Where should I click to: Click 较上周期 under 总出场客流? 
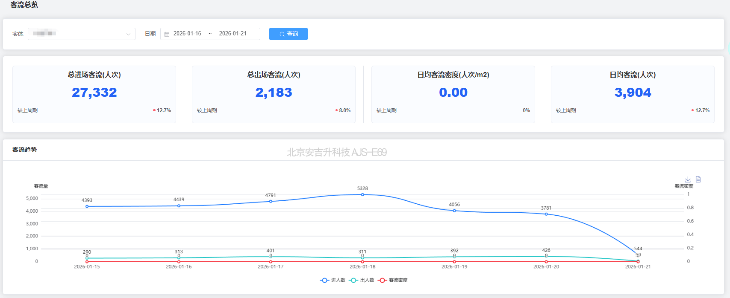point(207,110)
